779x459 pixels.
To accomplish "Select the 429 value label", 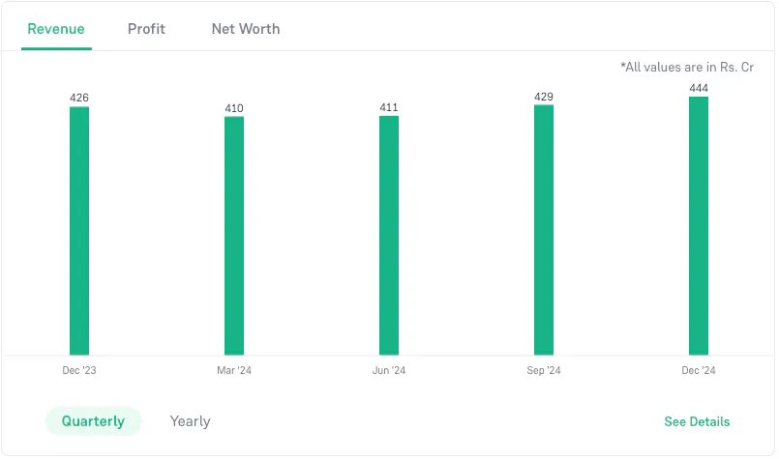I will click(x=544, y=97).
